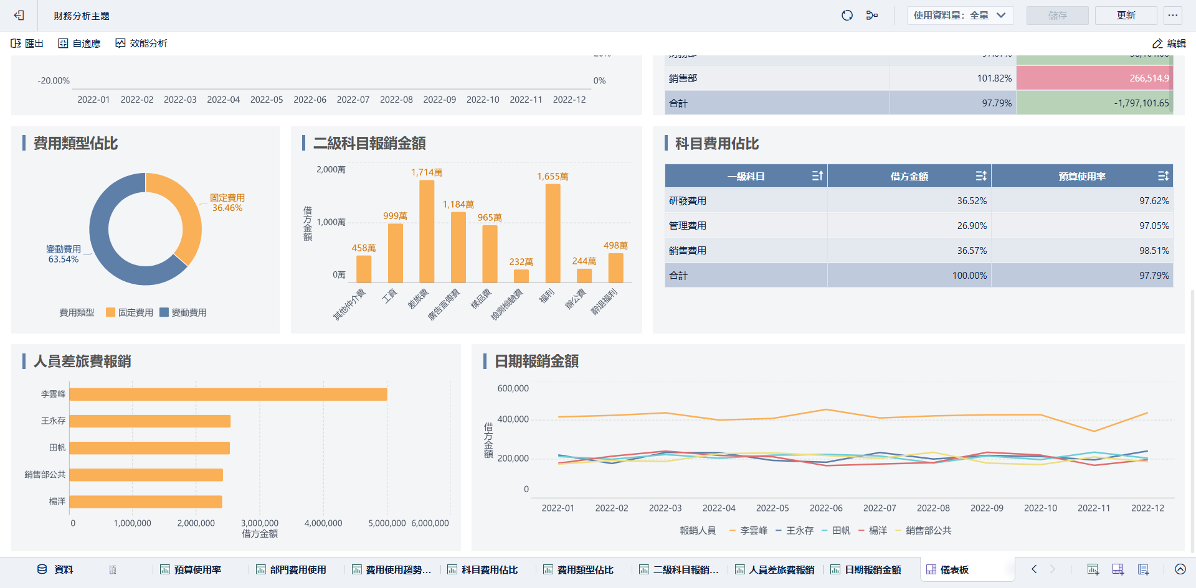Switch to the 科目費用佔比 tab
Image resolution: width=1196 pixels, height=588 pixels.
click(x=483, y=569)
